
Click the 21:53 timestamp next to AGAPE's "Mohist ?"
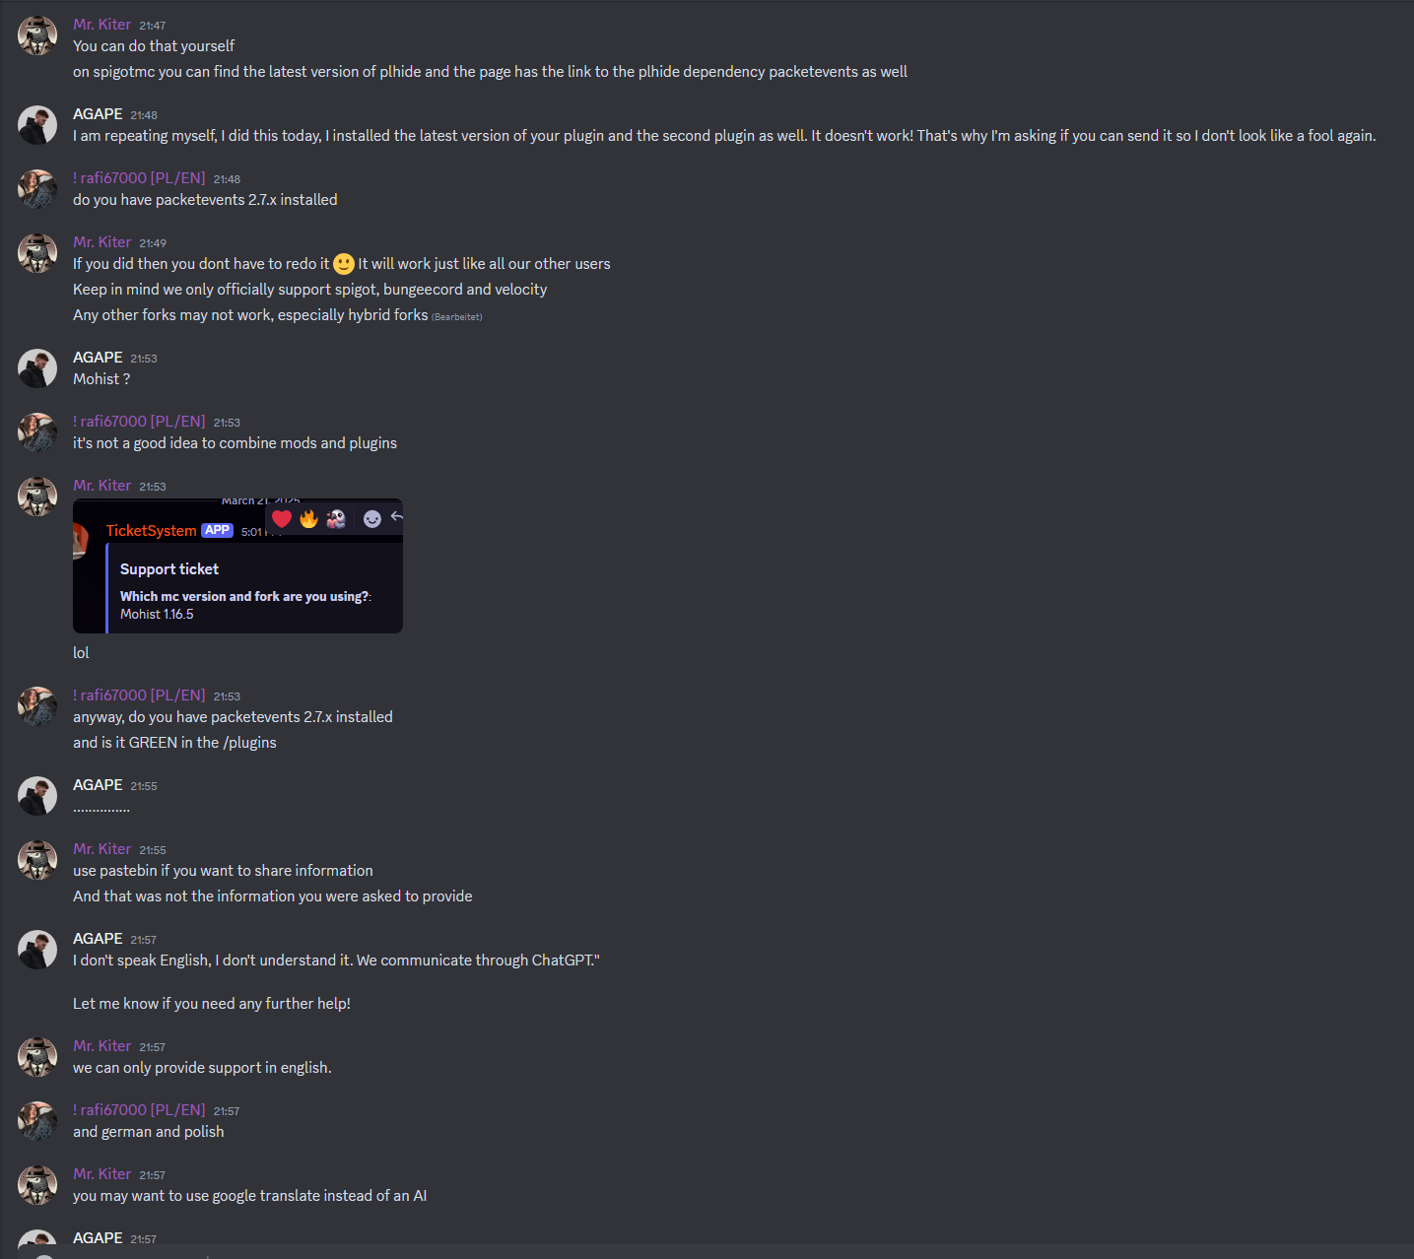pyautogui.click(x=144, y=359)
